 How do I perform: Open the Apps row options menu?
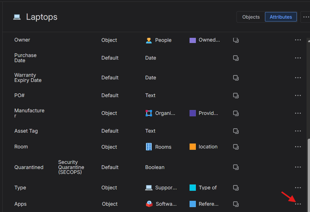298,204
